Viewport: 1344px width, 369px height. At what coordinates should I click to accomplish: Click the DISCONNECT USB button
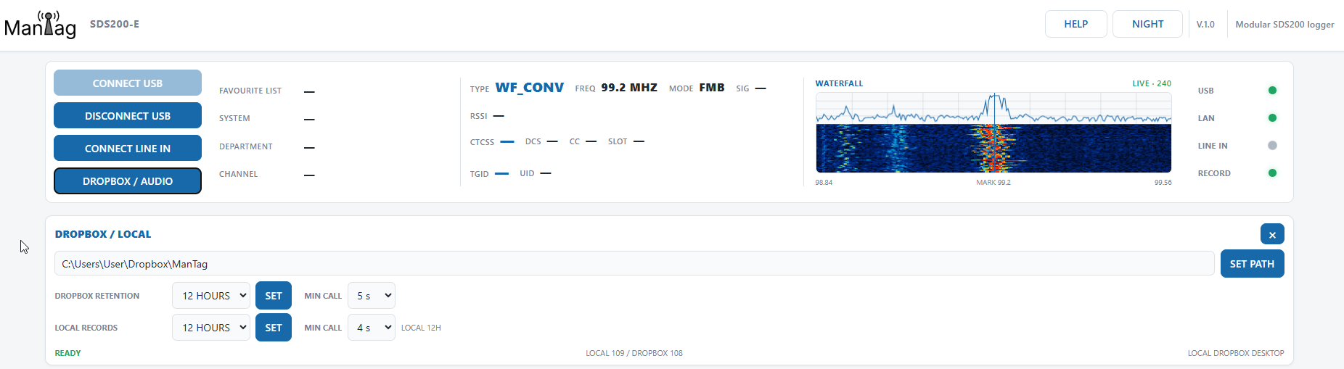pyautogui.click(x=128, y=115)
